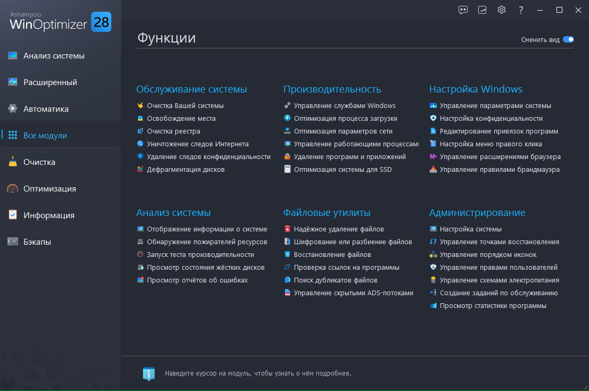Open Управление схемами электропитания
The width and height of the screenshot is (589, 391).
click(x=499, y=280)
